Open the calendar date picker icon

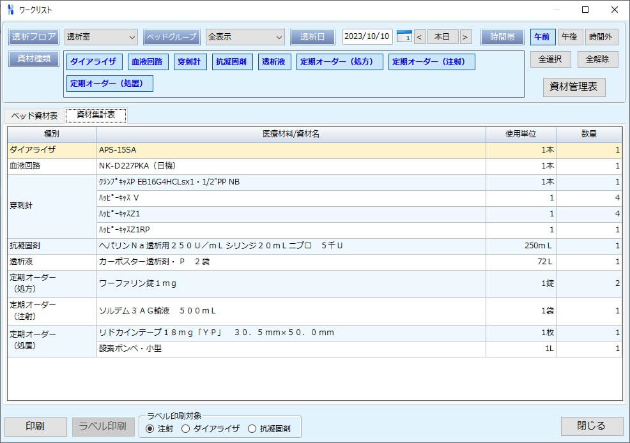(x=404, y=37)
